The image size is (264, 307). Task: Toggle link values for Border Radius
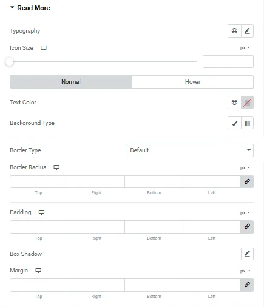[x=247, y=181]
